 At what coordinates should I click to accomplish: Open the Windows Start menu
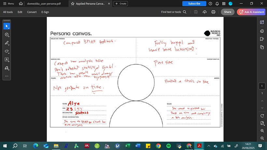pyautogui.click(x=5, y=146)
